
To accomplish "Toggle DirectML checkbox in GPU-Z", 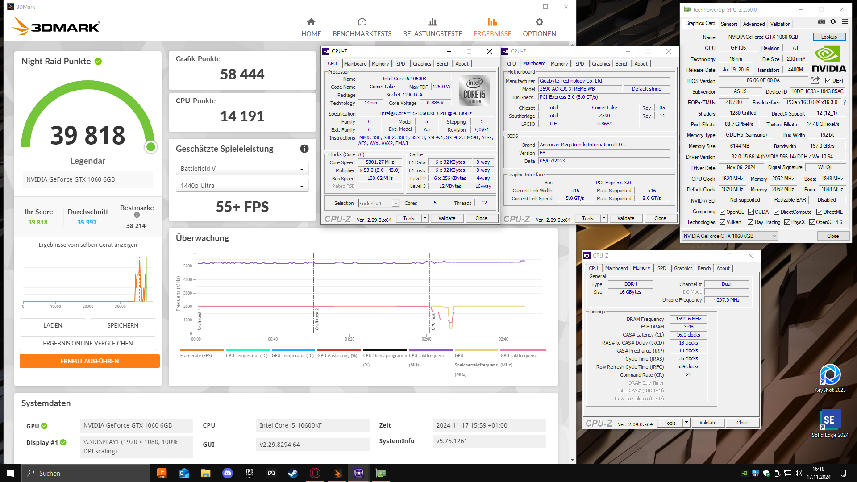I will click(819, 212).
